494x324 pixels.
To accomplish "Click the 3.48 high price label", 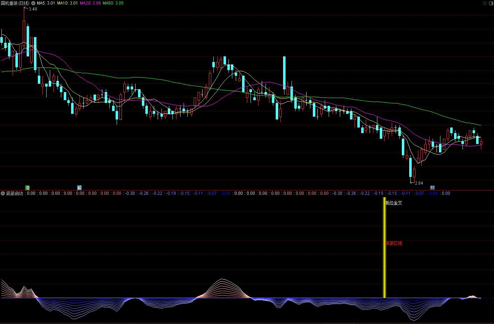I will coord(33,9).
